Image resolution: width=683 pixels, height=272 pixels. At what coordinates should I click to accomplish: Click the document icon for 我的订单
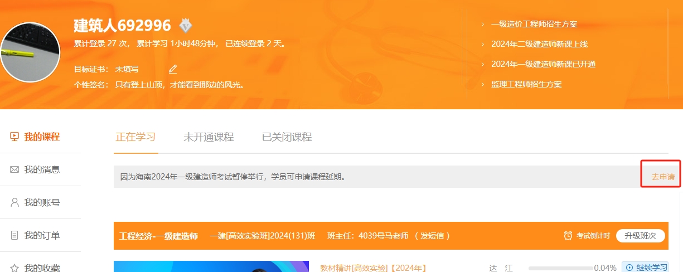pyautogui.click(x=14, y=235)
